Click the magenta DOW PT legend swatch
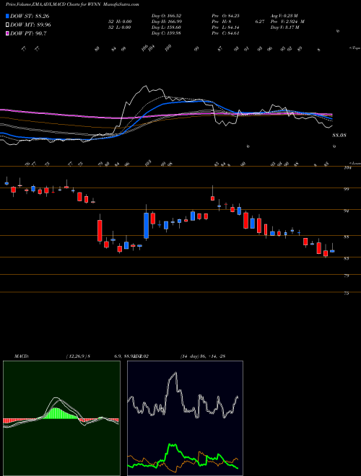 pos(8,33)
